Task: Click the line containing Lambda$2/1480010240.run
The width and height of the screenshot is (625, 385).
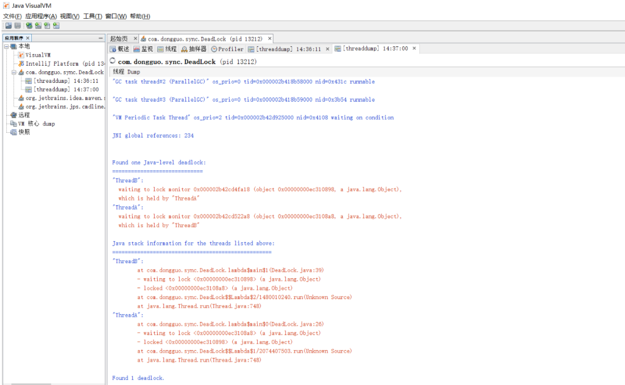Action: coord(244,297)
